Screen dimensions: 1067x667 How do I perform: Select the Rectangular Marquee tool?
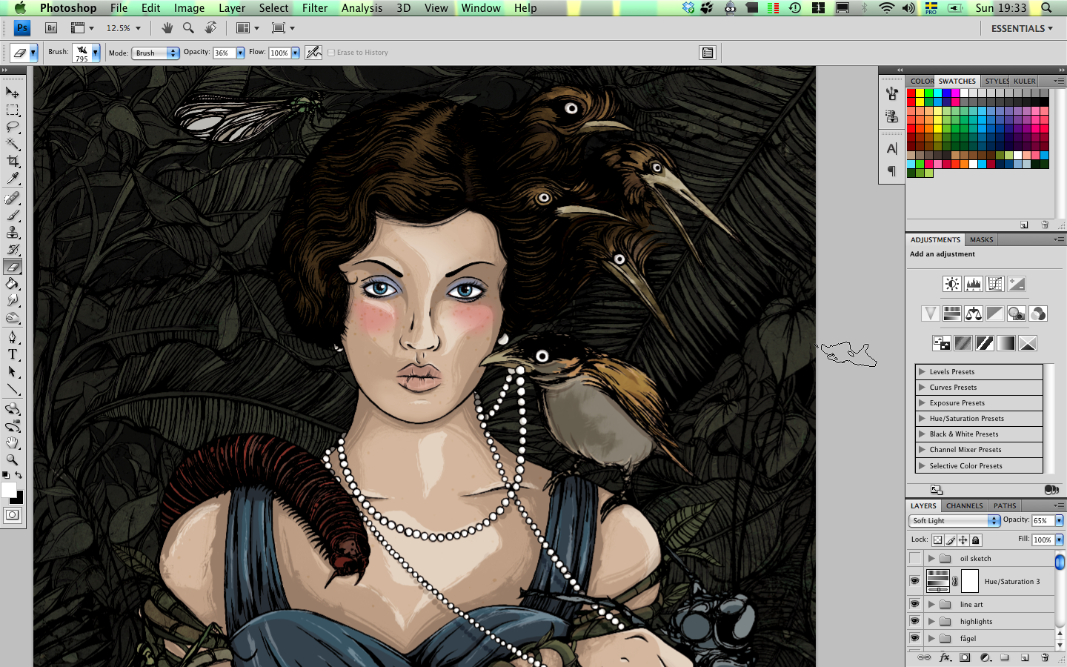pyautogui.click(x=13, y=110)
